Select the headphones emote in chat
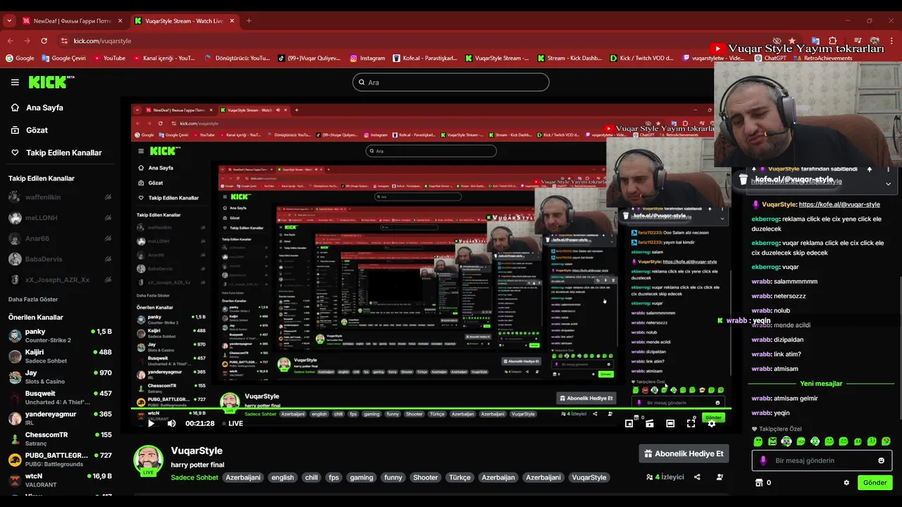This screenshot has height=507, width=902. click(786, 442)
